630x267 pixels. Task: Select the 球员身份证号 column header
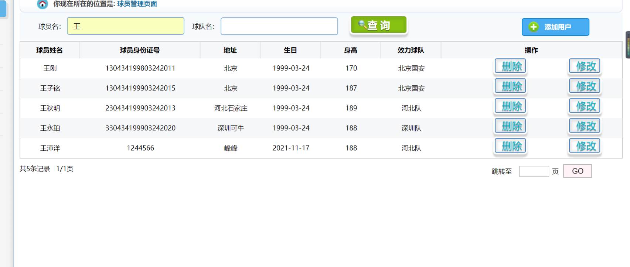[140, 50]
